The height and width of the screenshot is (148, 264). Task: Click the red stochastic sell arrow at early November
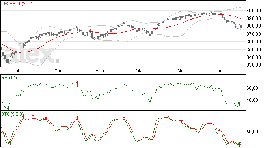click(x=182, y=120)
